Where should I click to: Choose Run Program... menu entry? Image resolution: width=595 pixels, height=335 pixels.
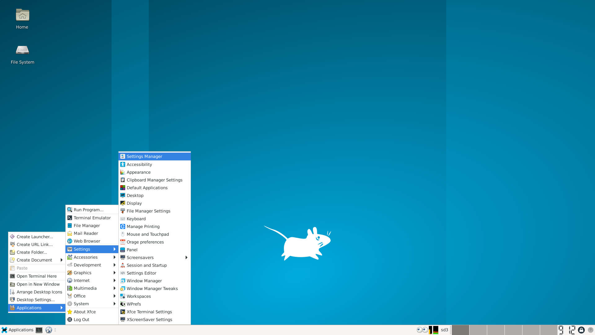(x=92, y=210)
